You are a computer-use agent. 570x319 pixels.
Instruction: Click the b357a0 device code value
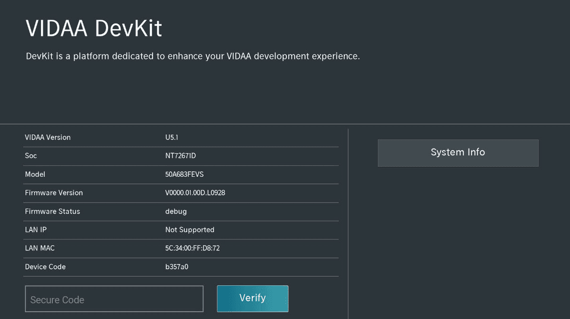point(177,267)
